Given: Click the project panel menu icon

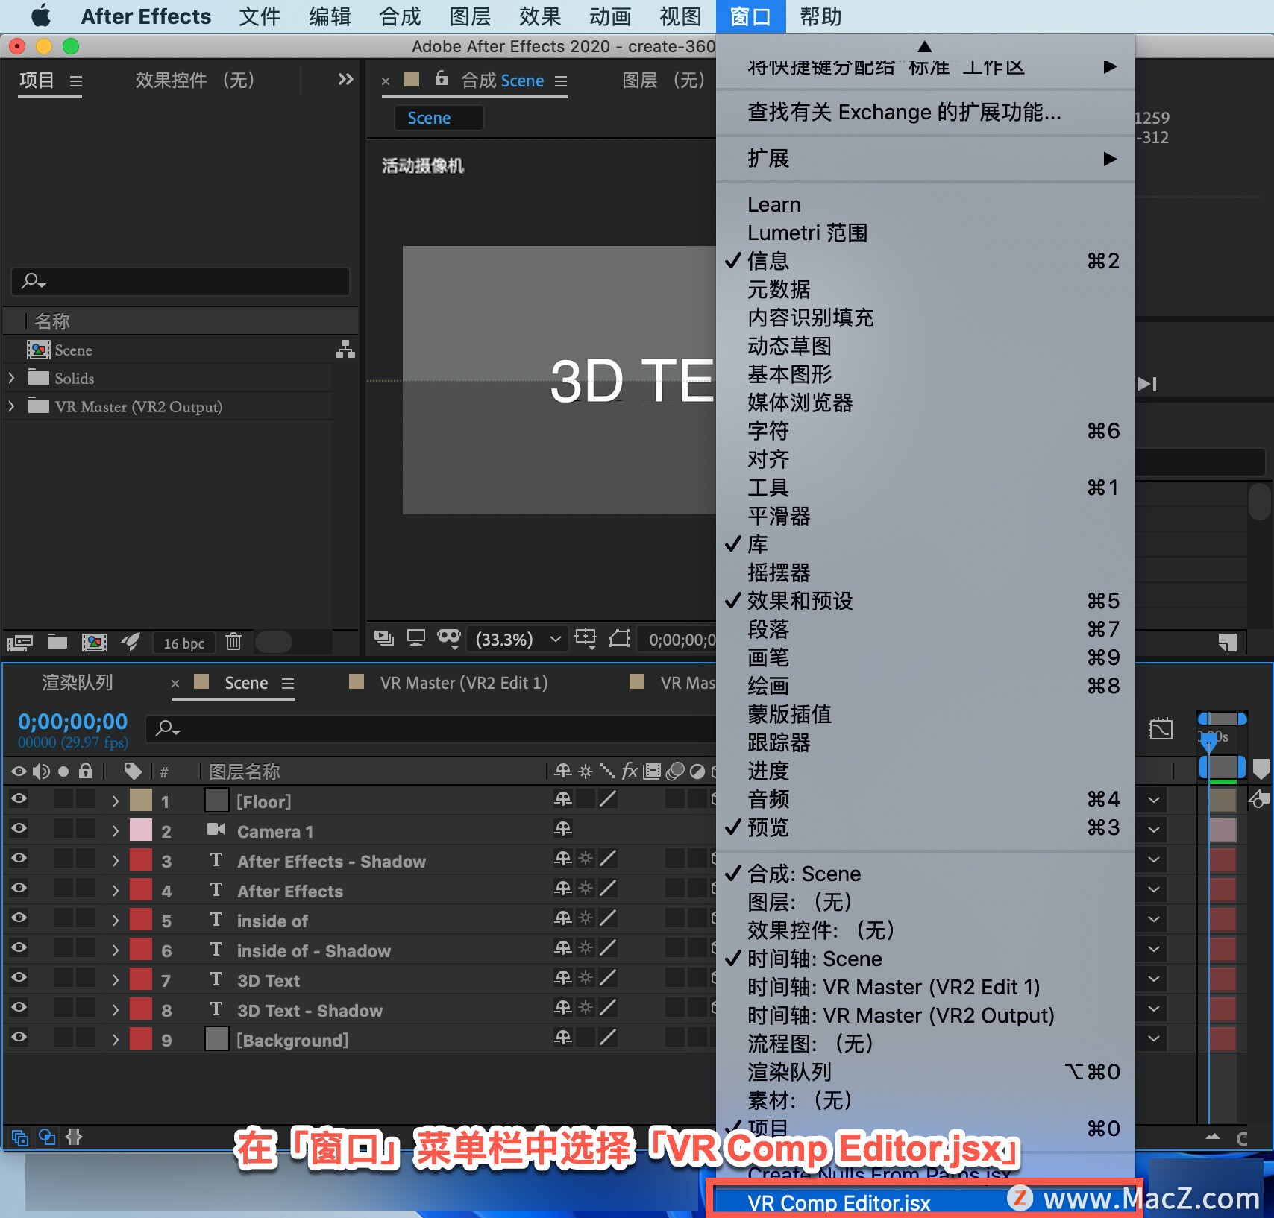Looking at the screenshot, I should click(x=75, y=81).
